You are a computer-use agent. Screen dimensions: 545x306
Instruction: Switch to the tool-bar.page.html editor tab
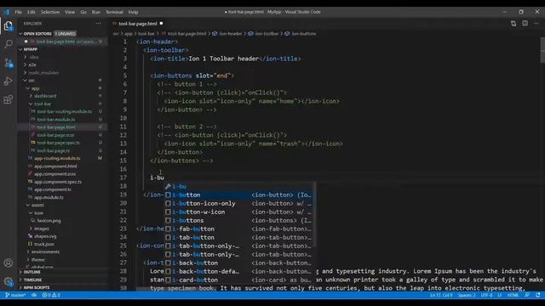point(138,24)
